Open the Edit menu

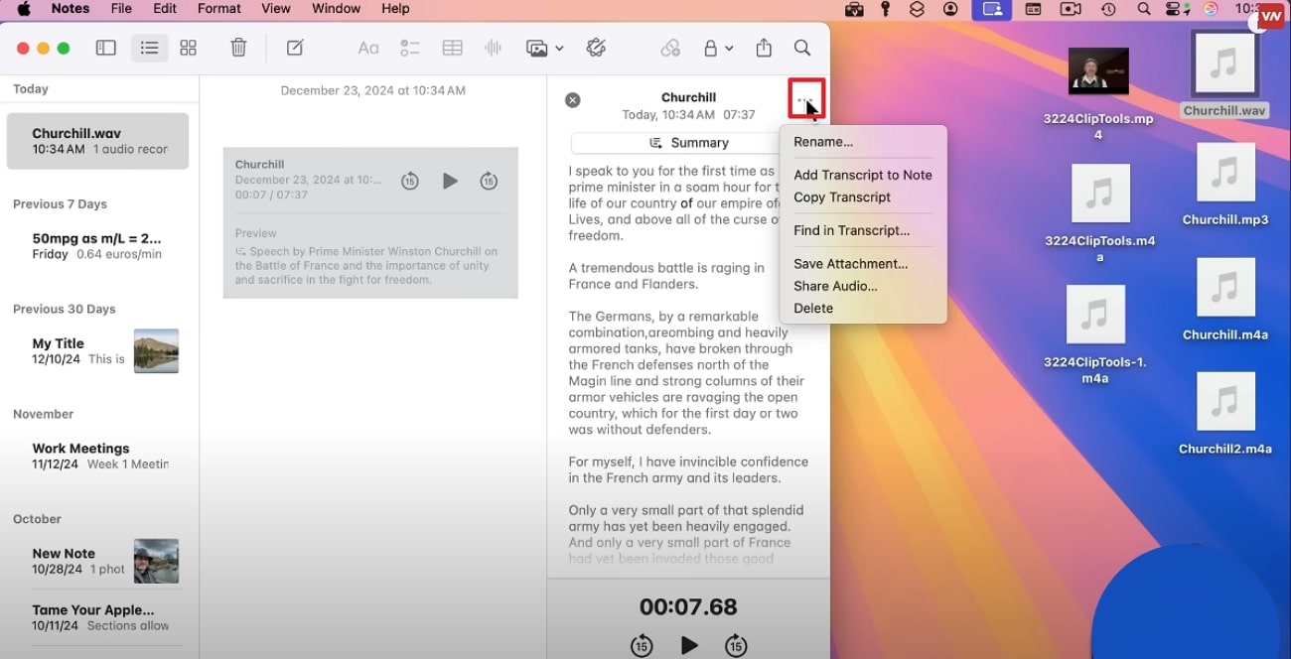[x=165, y=9]
